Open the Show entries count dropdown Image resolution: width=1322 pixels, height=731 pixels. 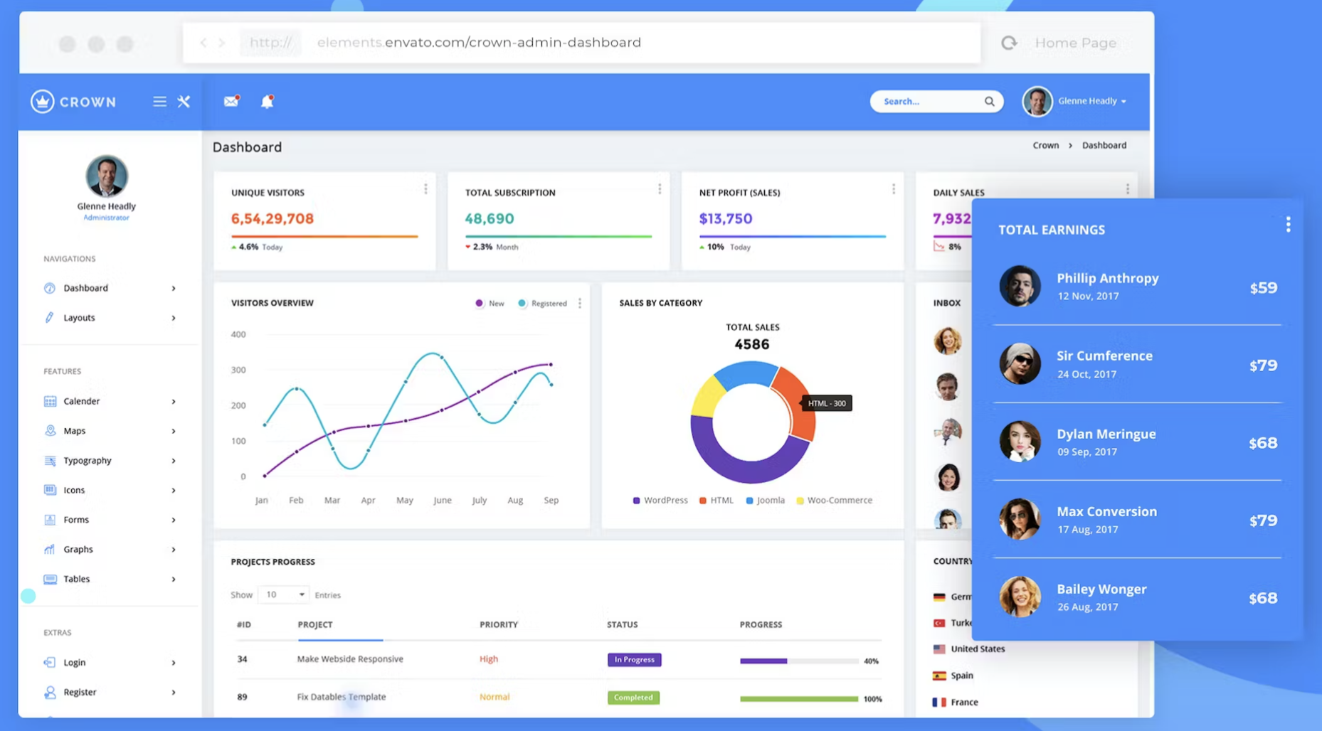click(x=283, y=594)
